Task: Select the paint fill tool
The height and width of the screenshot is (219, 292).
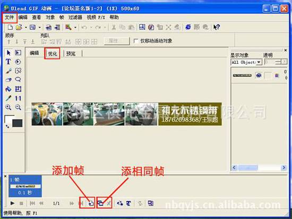Action: pyautogui.click(x=8, y=89)
